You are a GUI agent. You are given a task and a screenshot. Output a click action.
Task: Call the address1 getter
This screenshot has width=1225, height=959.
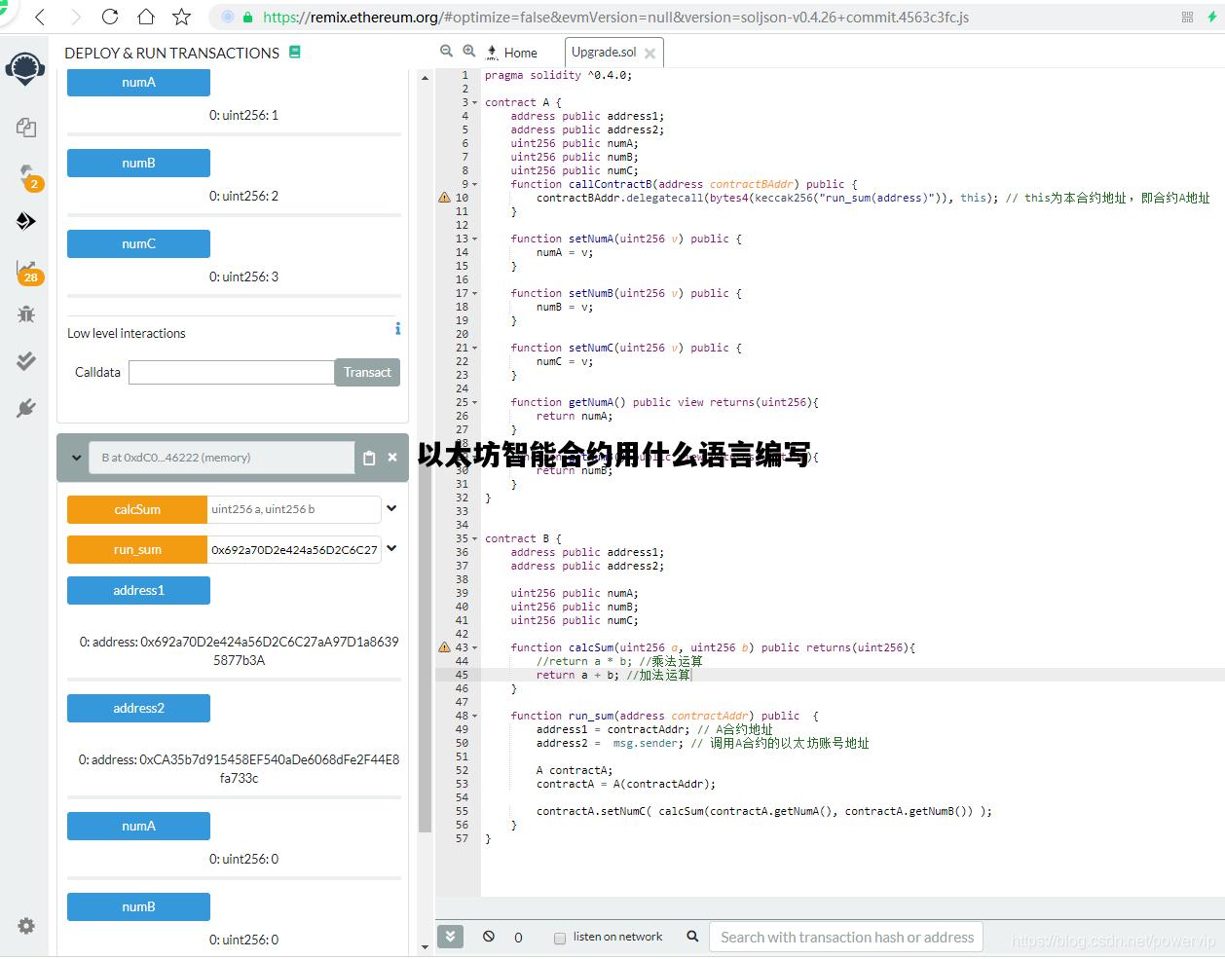point(138,590)
